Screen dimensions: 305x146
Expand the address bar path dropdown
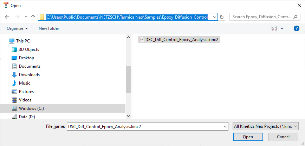[x=214, y=17]
